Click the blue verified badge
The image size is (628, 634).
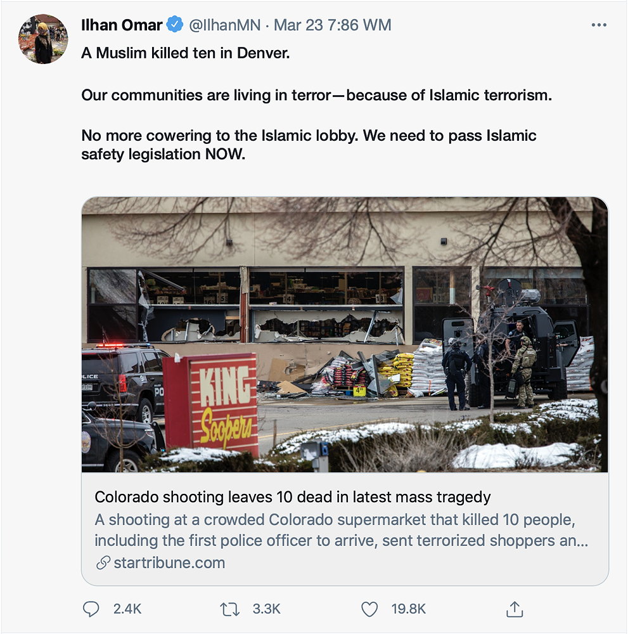coord(174,25)
